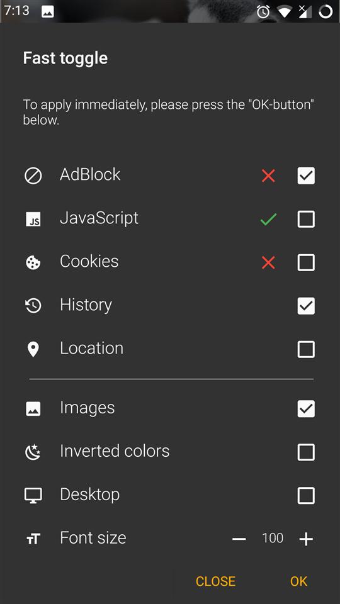The height and width of the screenshot is (604, 340).
Task: Enable the Location checkbox
Action: [306, 349]
